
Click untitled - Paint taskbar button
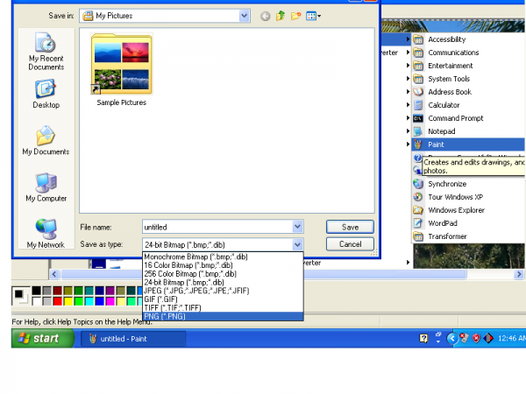coord(133,339)
